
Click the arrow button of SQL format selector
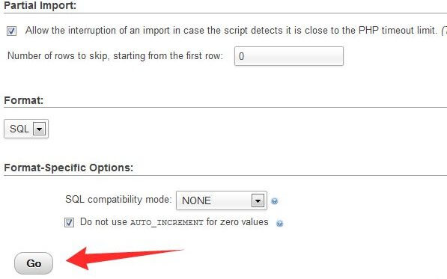[x=39, y=129]
